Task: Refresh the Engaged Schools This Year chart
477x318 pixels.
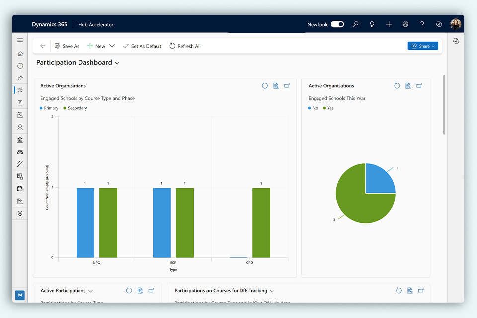Action: coord(397,86)
